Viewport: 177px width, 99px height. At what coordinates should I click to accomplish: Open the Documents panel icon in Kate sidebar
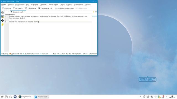2,12
